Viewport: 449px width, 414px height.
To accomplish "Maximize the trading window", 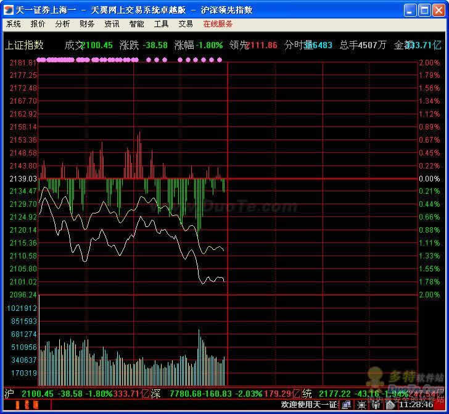I will tap(424, 10).
